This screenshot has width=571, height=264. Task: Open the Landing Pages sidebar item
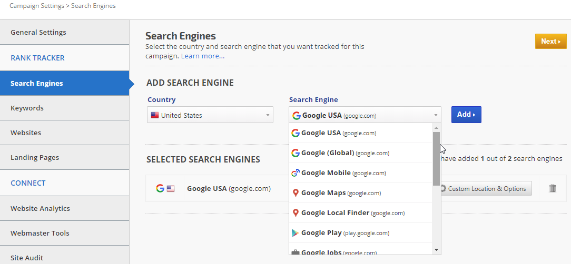coord(35,157)
